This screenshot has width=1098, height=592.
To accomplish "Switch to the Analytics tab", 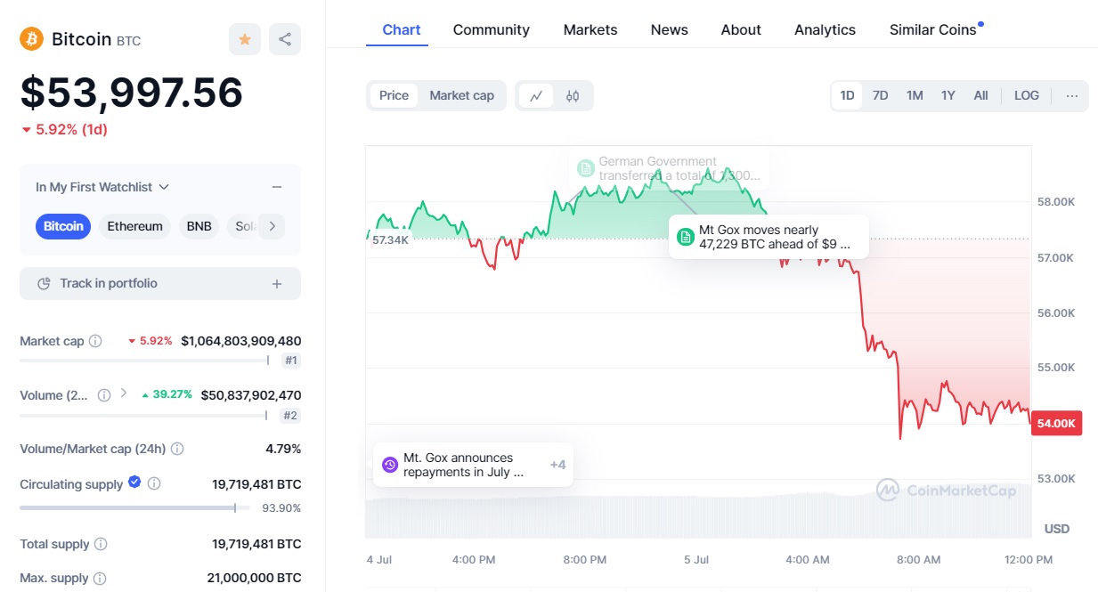I will coord(825,30).
